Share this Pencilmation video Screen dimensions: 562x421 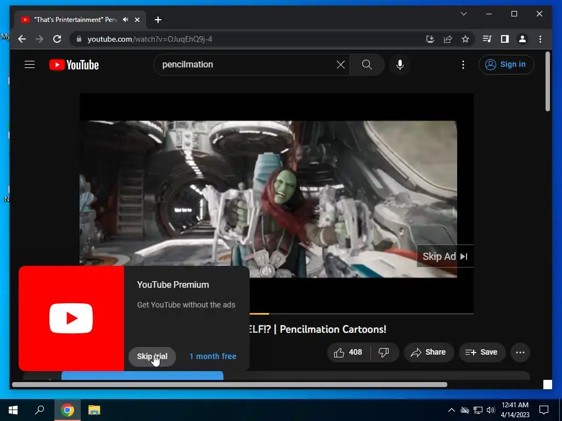point(429,352)
